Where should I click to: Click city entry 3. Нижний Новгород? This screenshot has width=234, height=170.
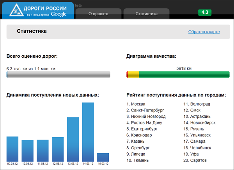tap(146, 117)
